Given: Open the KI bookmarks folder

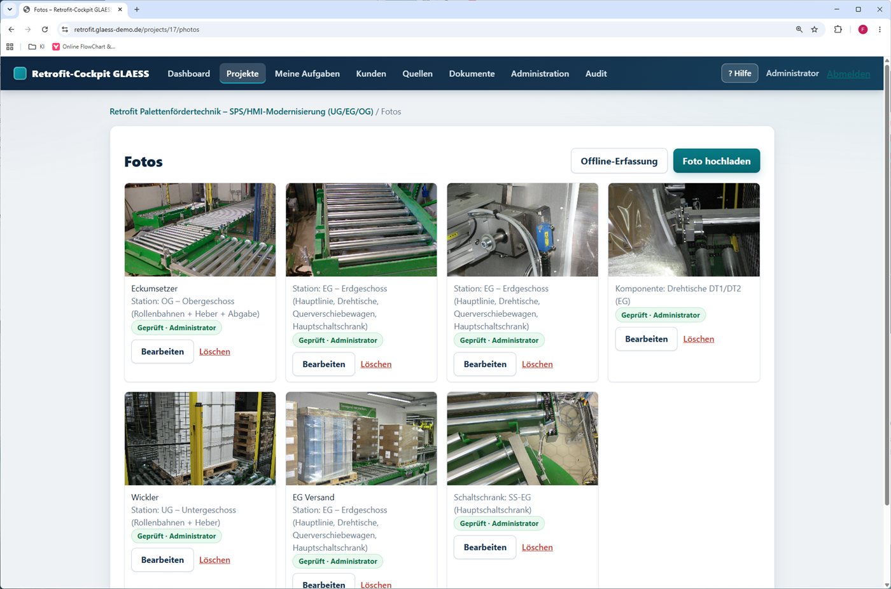Looking at the screenshot, I should point(36,46).
